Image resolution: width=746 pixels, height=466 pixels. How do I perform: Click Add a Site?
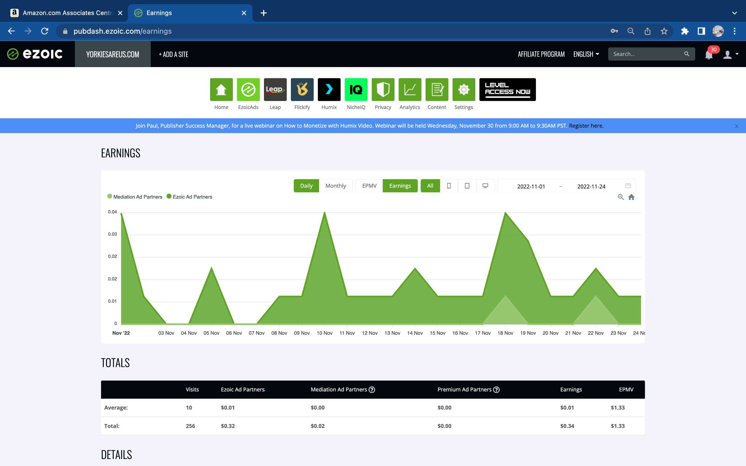coord(174,54)
